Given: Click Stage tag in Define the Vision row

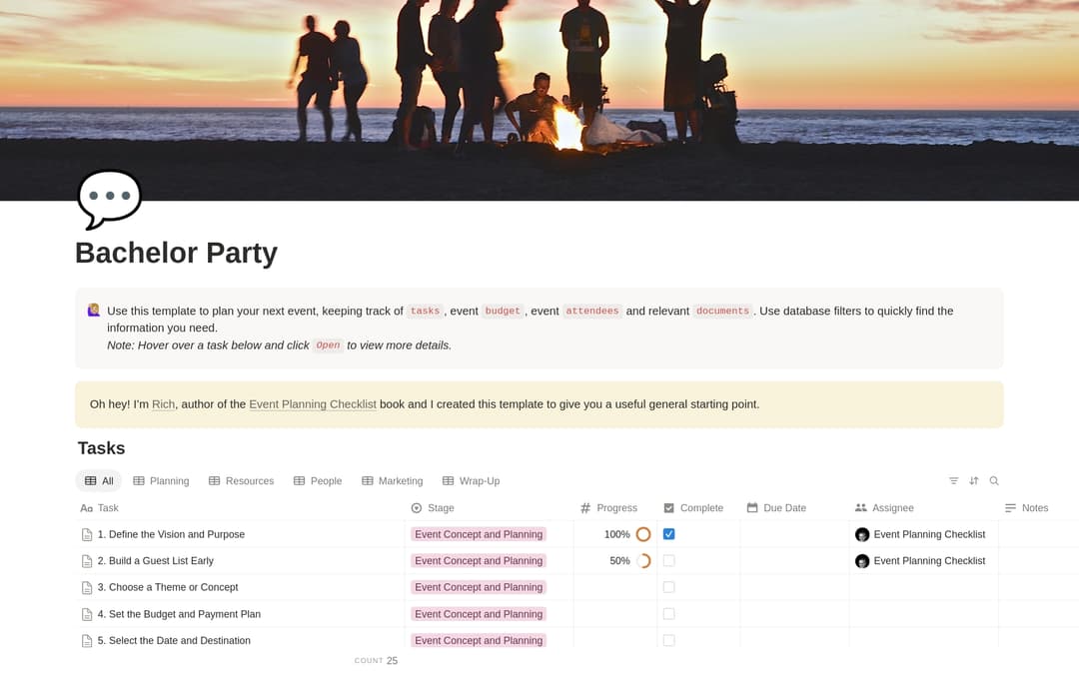Looking at the screenshot, I should point(479,534).
